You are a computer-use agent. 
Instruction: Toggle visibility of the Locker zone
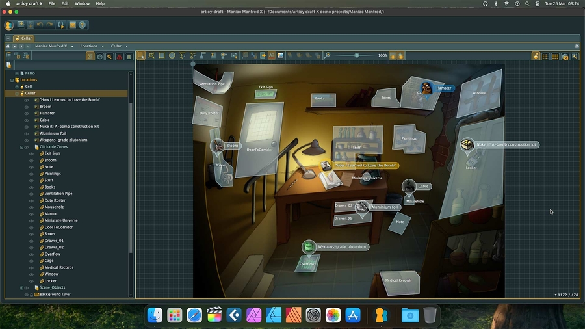pyautogui.click(x=31, y=281)
